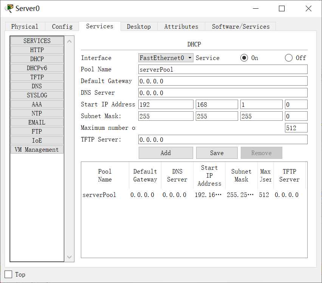Click the DNS Server column header
The image size is (322, 283).
pos(177,175)
